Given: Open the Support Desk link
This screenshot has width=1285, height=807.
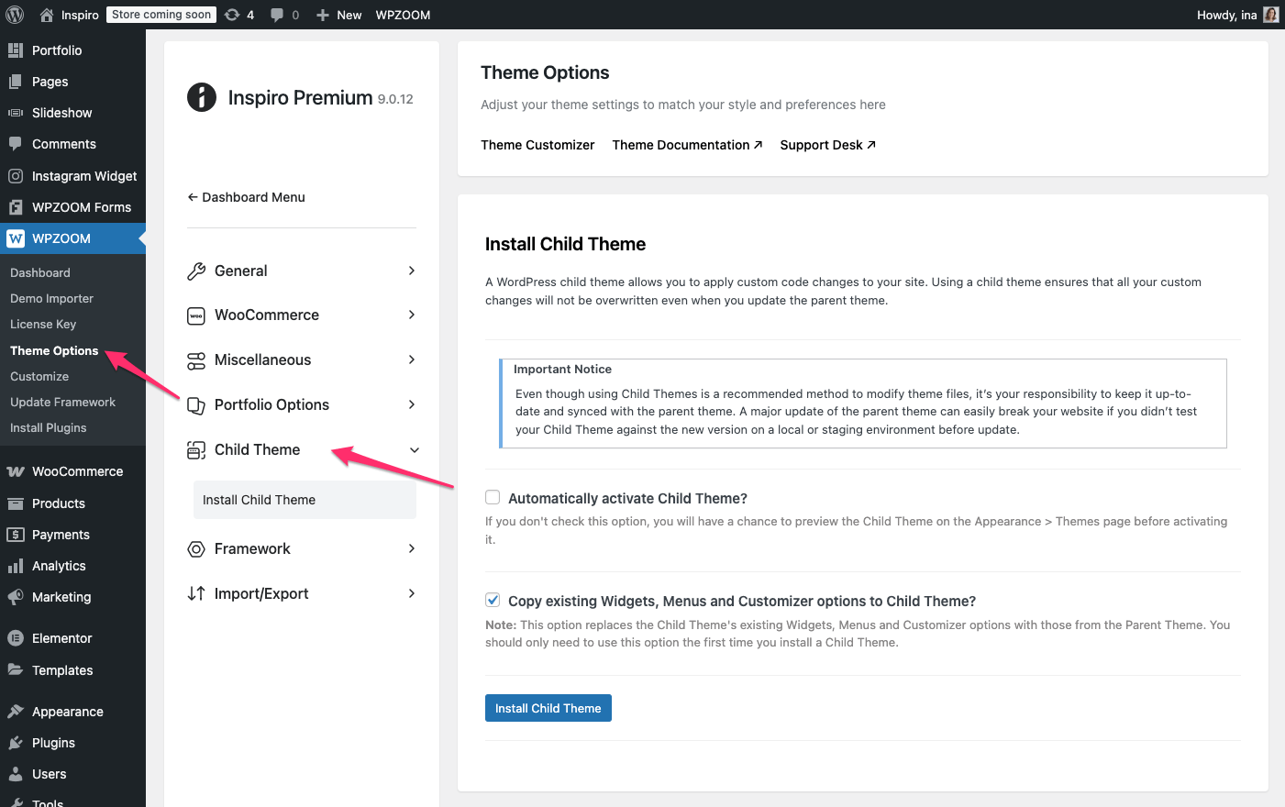Looking at the screenshot, I should point(826,145).
